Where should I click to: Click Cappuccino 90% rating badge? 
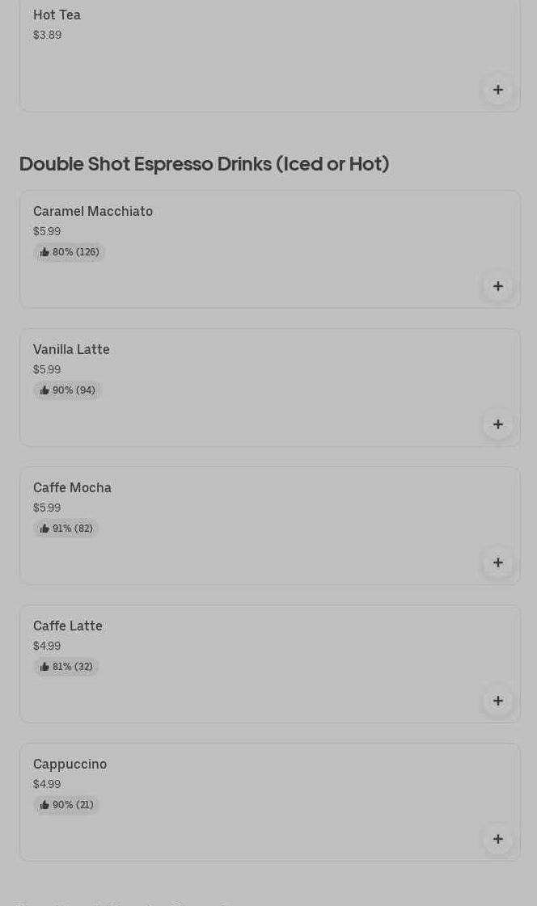click(x=66, y=804)
